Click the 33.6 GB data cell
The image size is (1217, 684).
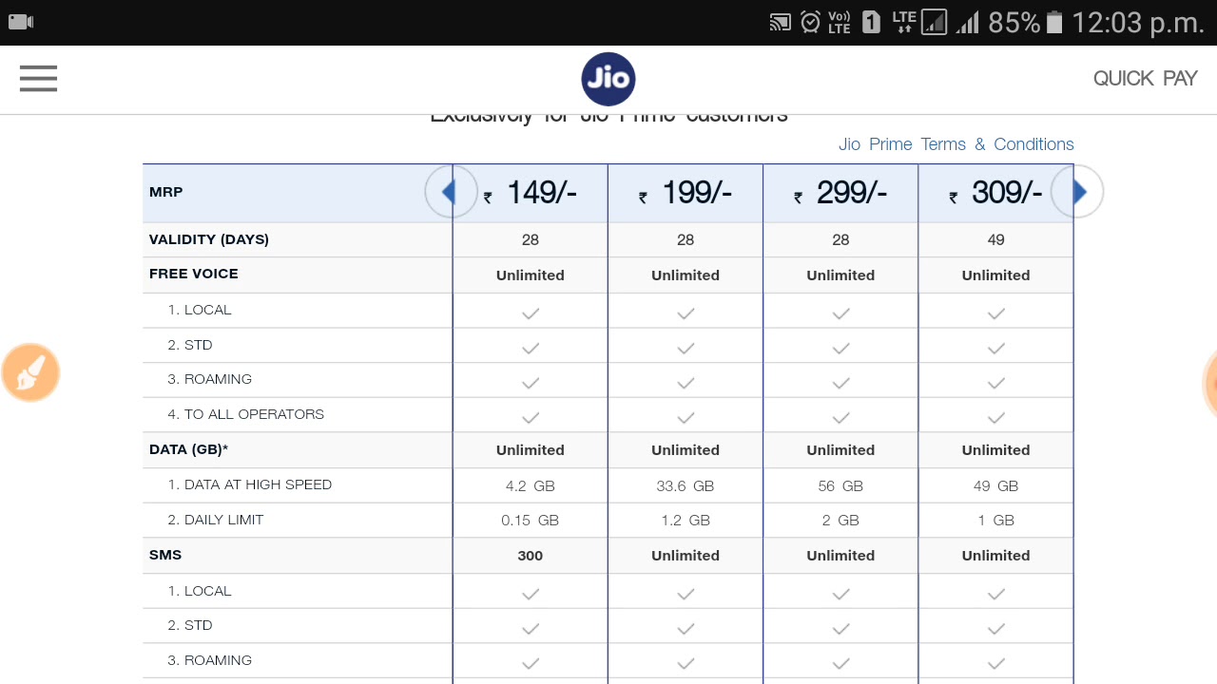point(686,485)
